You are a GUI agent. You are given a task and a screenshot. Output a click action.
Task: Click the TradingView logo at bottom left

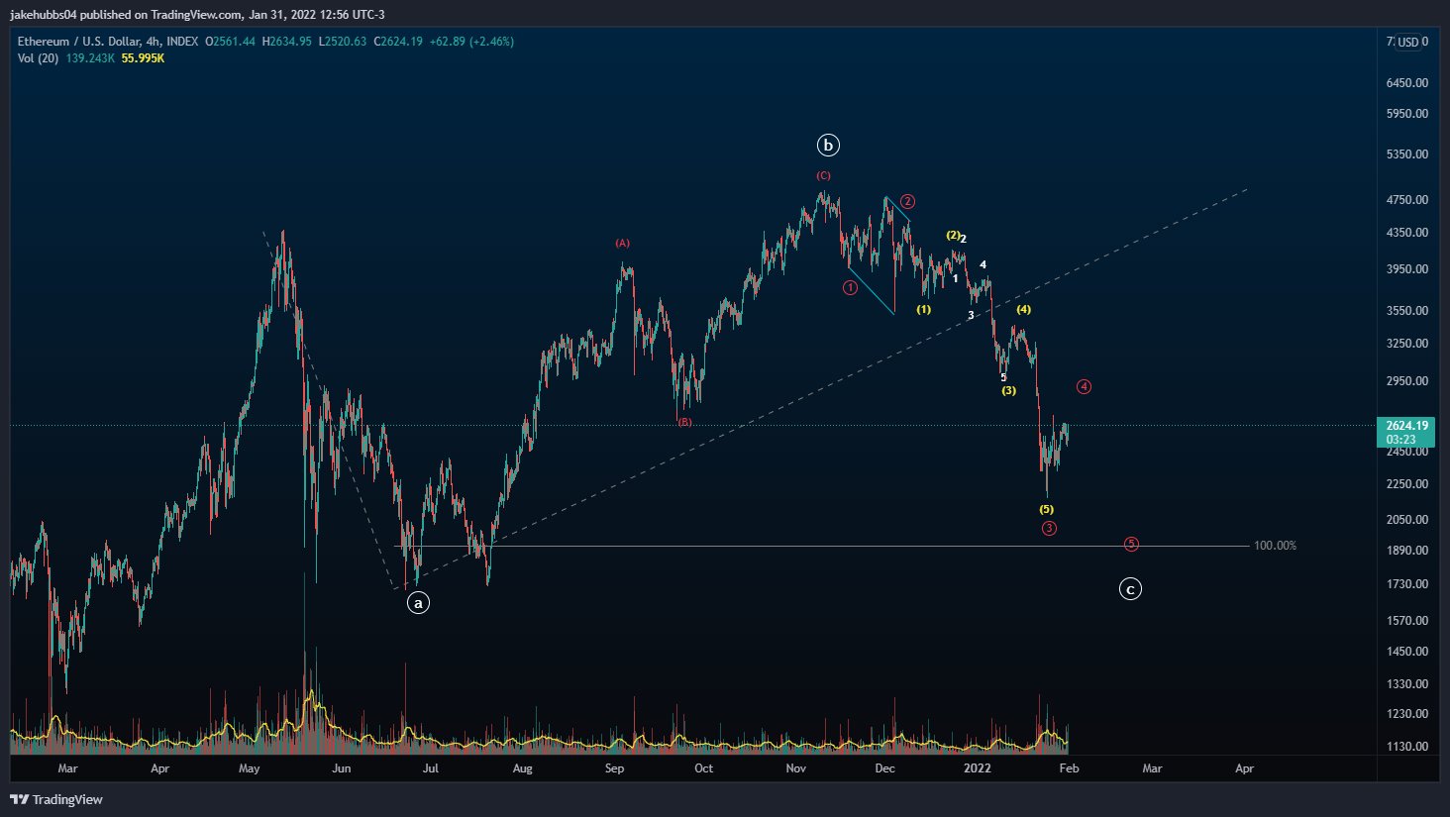[56, 799]
